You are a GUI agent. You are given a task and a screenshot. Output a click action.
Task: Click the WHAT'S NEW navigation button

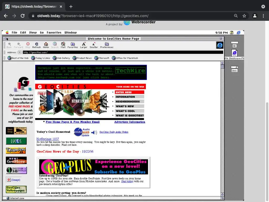(130, 106)
